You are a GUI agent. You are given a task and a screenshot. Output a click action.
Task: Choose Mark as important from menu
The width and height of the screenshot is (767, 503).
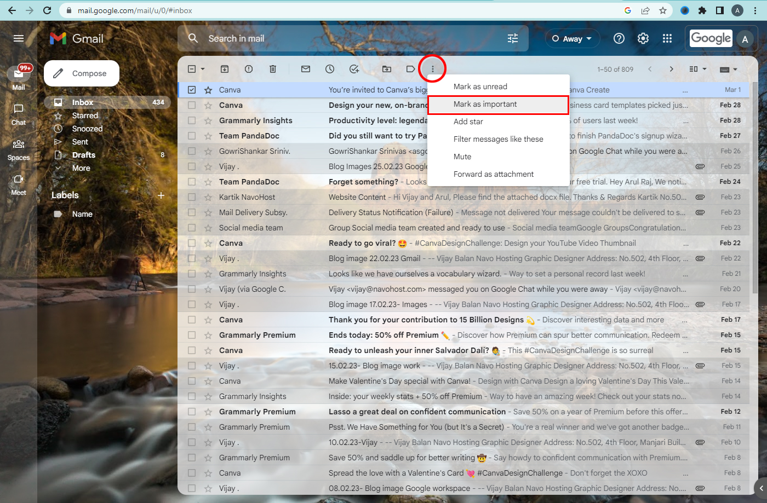point(485,104)
